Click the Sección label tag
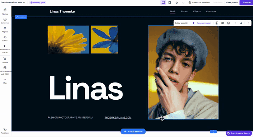253x137 pixels. click(21, 17)
